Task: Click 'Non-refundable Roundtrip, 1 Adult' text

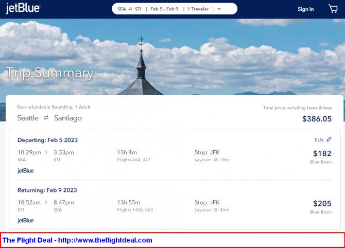Action: (54, 107)
